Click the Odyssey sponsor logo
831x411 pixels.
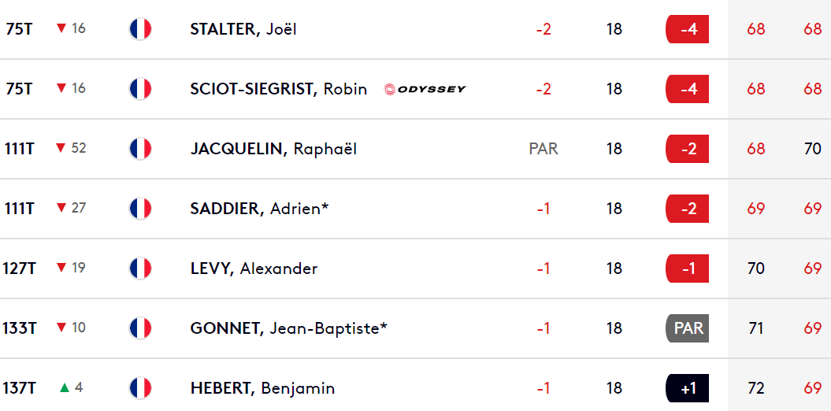(425, 89)
